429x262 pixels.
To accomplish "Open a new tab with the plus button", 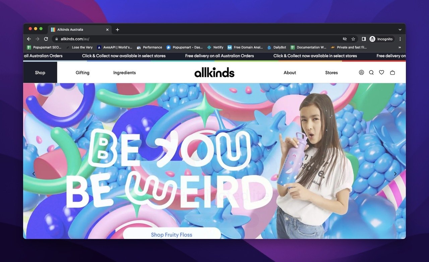I will coord(117,30).
